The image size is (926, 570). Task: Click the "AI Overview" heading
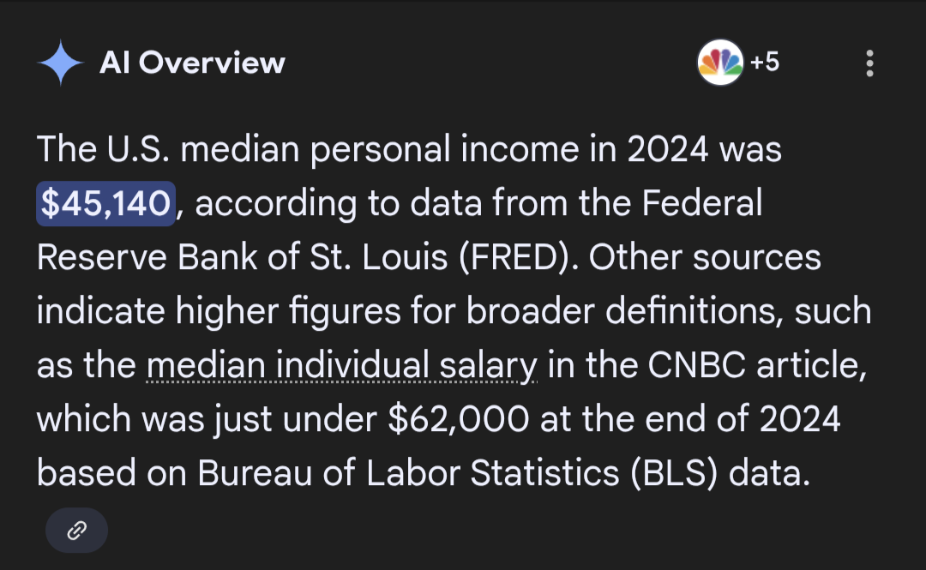point(192,63)
